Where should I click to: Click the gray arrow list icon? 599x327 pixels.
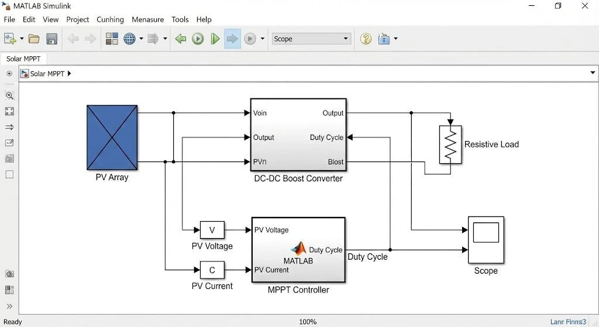[153, 39]
